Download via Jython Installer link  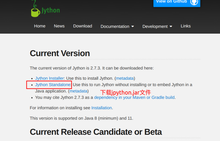click(50, 78)
